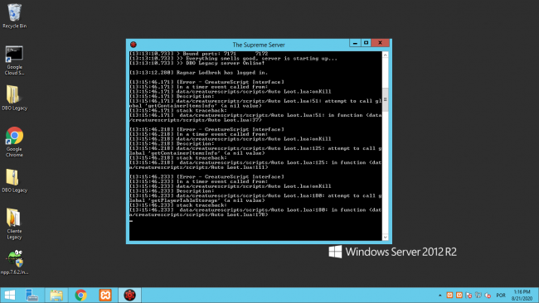Screen dimensions: 539x303
Task: Select the Google Cloud SDK Shell shortcut
Action: point(14,60)
